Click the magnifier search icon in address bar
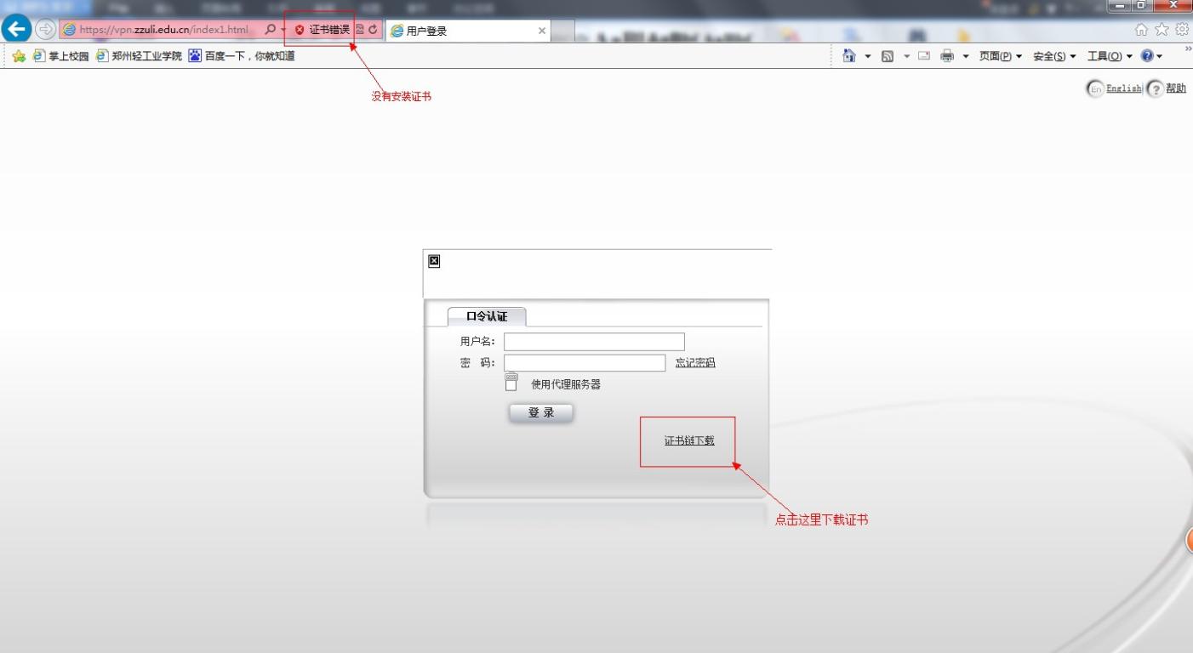The height and width of the screenshot is (653, 1193). (271, 30)
